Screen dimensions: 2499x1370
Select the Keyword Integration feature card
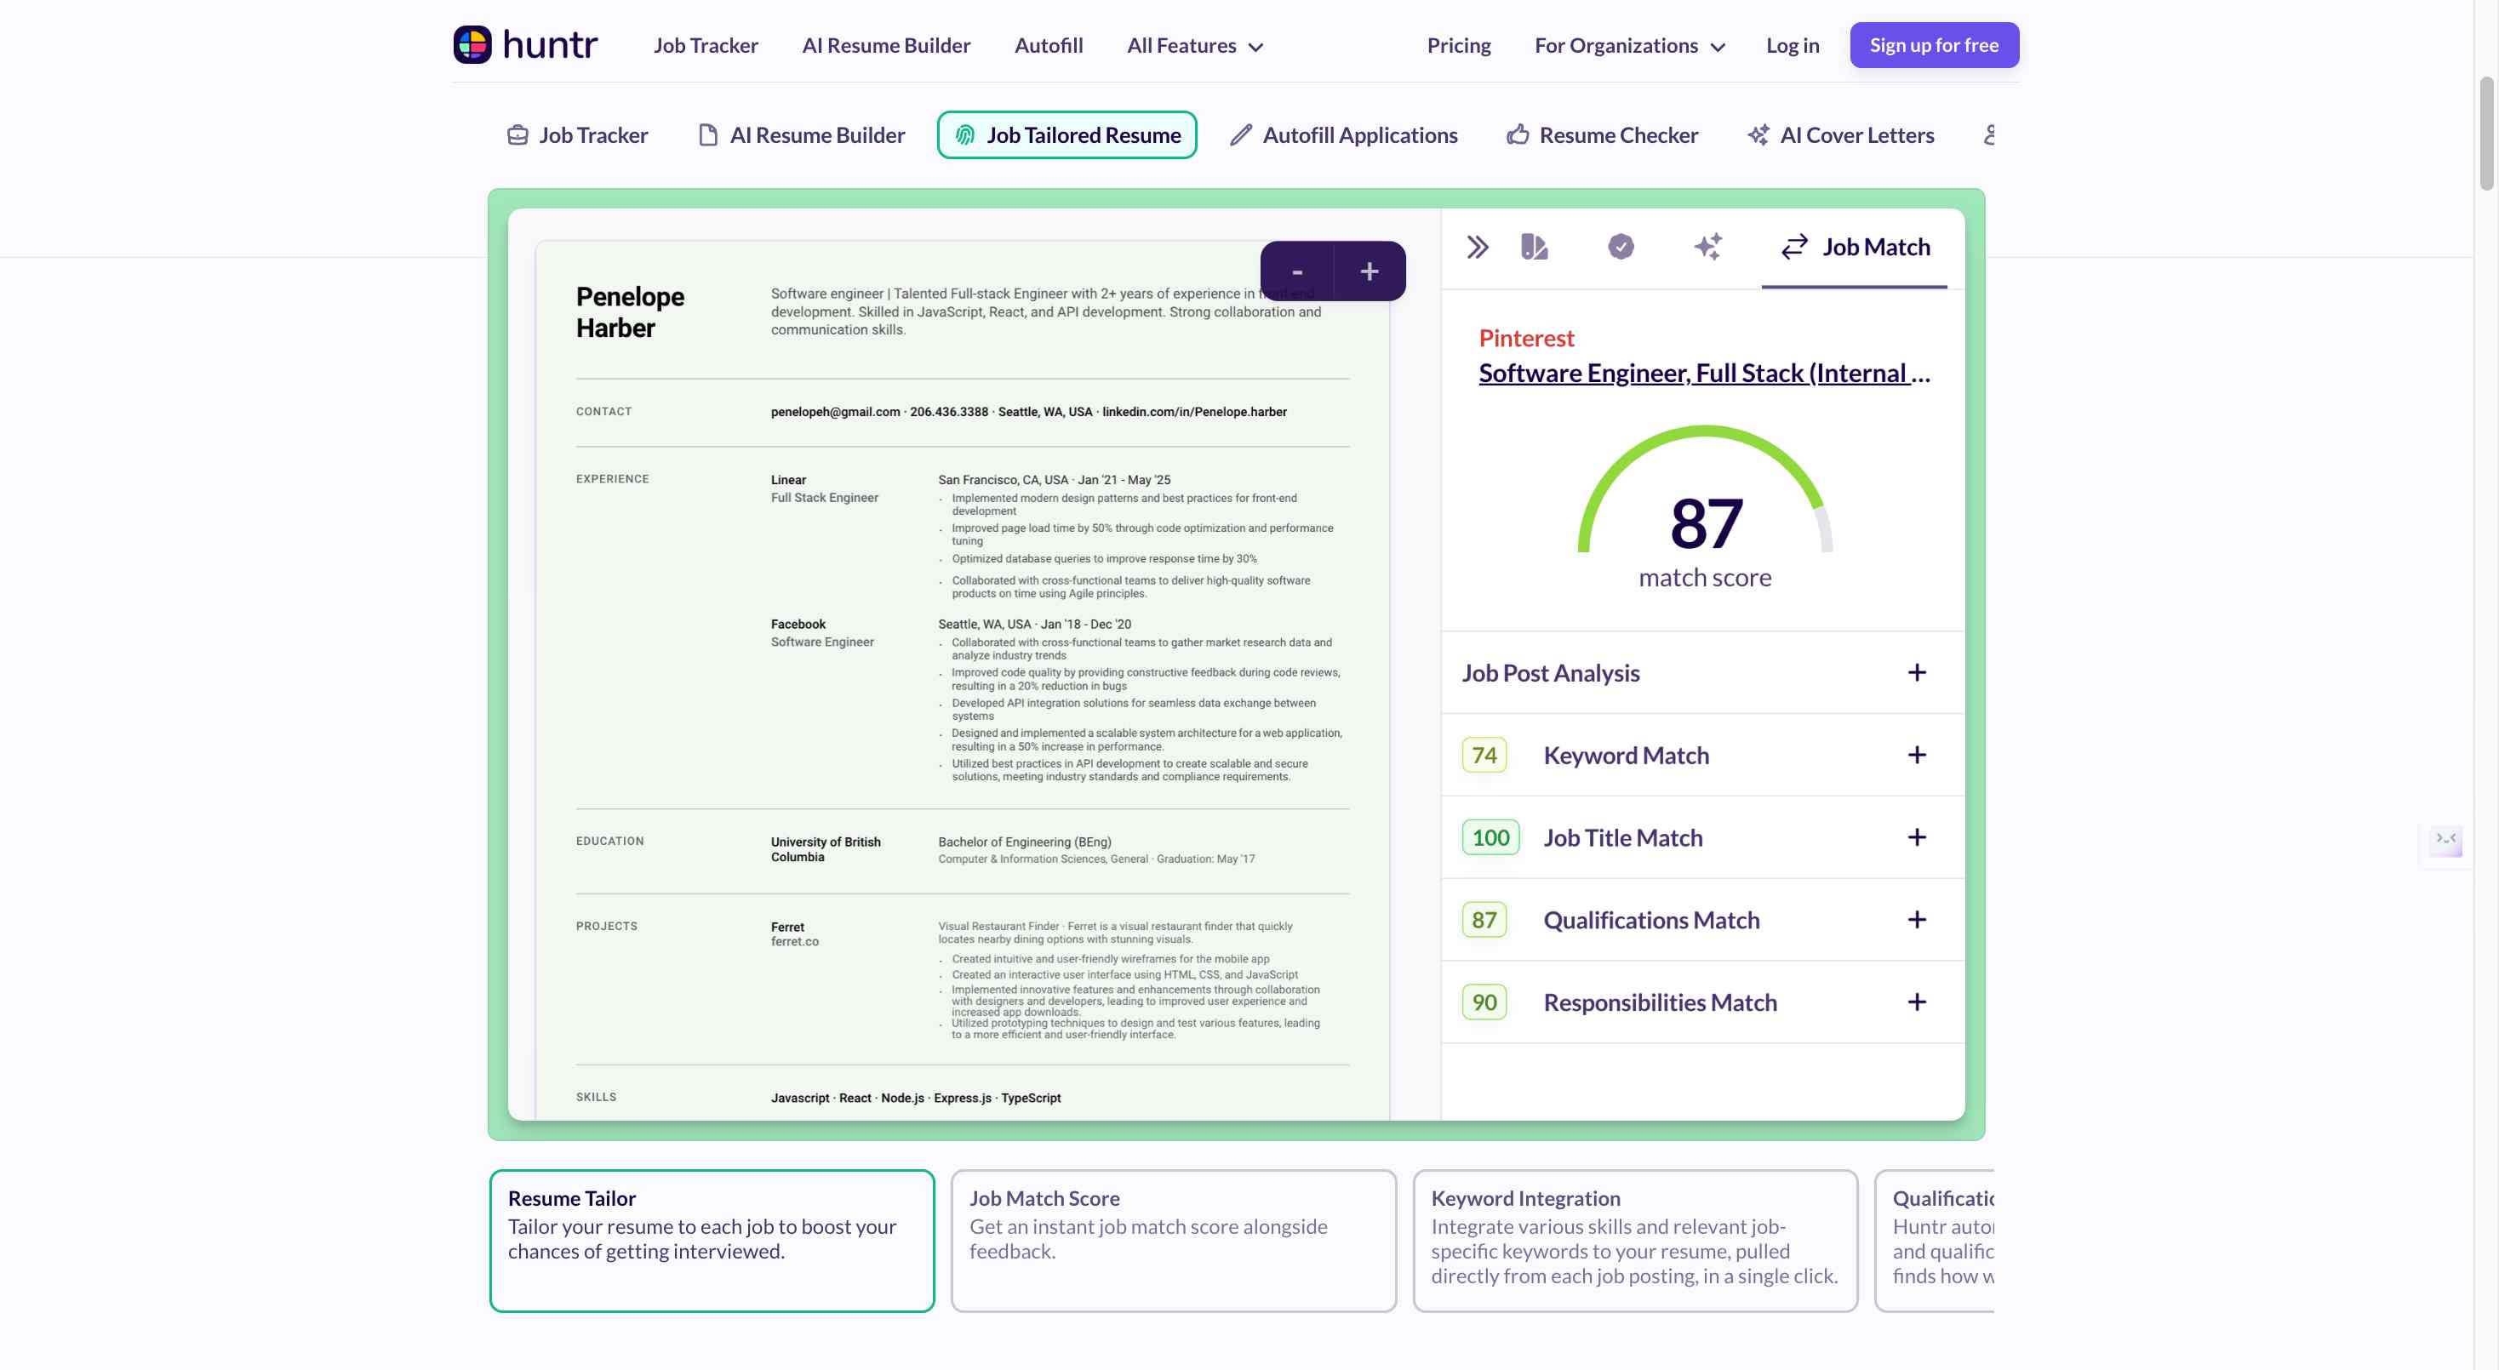(1634, 1241)
